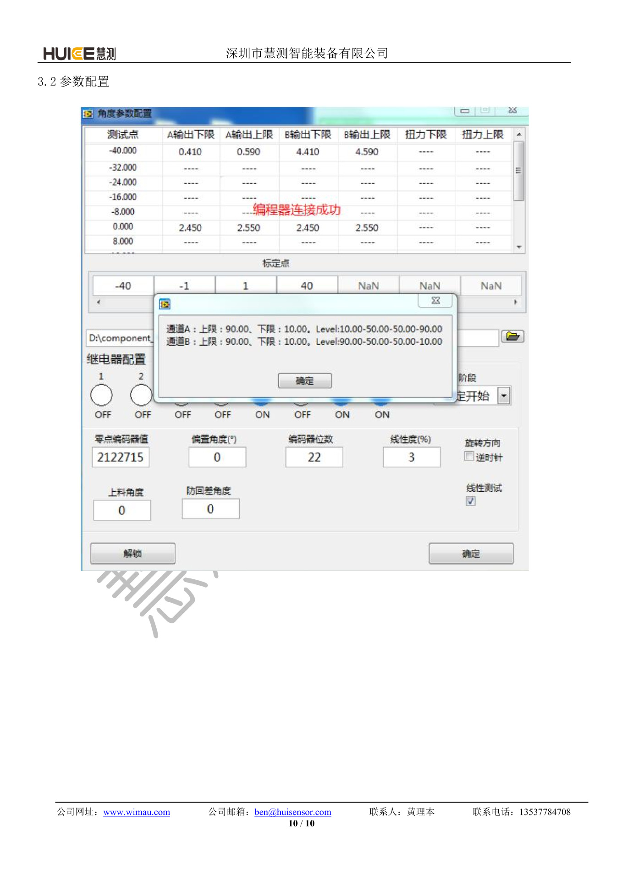622x880 pixels.
Task: Click the 扭力上限 column header
Action: click(483, 135)
